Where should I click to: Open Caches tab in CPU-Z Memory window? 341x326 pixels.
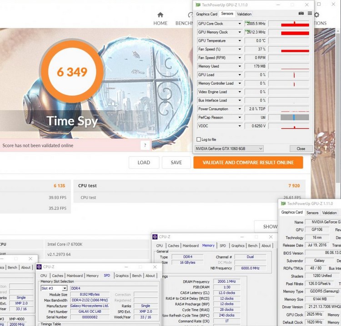point(173,246)
